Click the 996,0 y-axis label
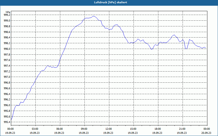This screenshot has height=136, width=218. pos(7,105)
